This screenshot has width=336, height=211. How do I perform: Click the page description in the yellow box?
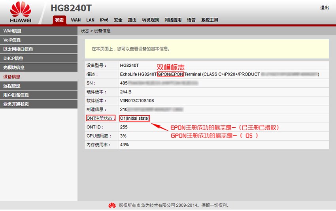[131, 49]
